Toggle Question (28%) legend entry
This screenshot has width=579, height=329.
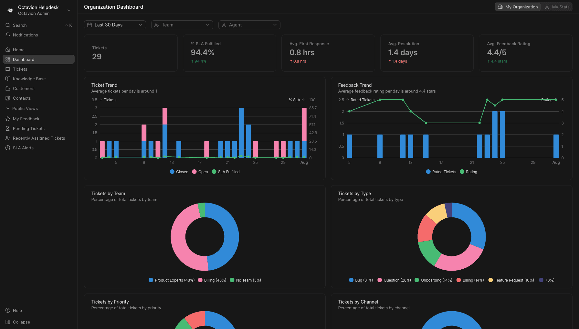point(394,280)
